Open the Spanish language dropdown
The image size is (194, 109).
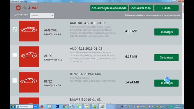click(42, 15)
